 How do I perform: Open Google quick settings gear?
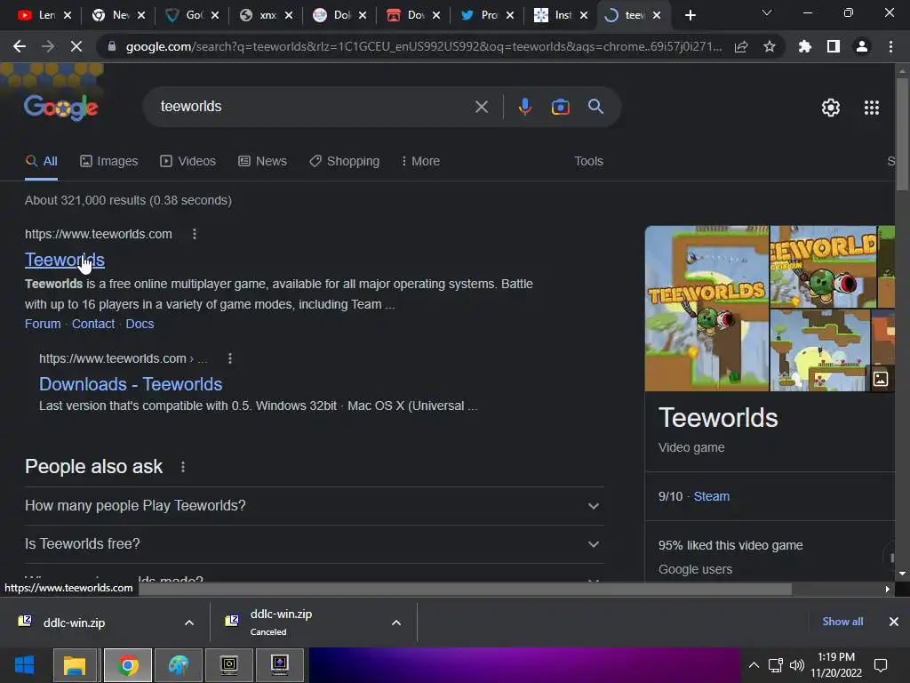pos(831,108)
